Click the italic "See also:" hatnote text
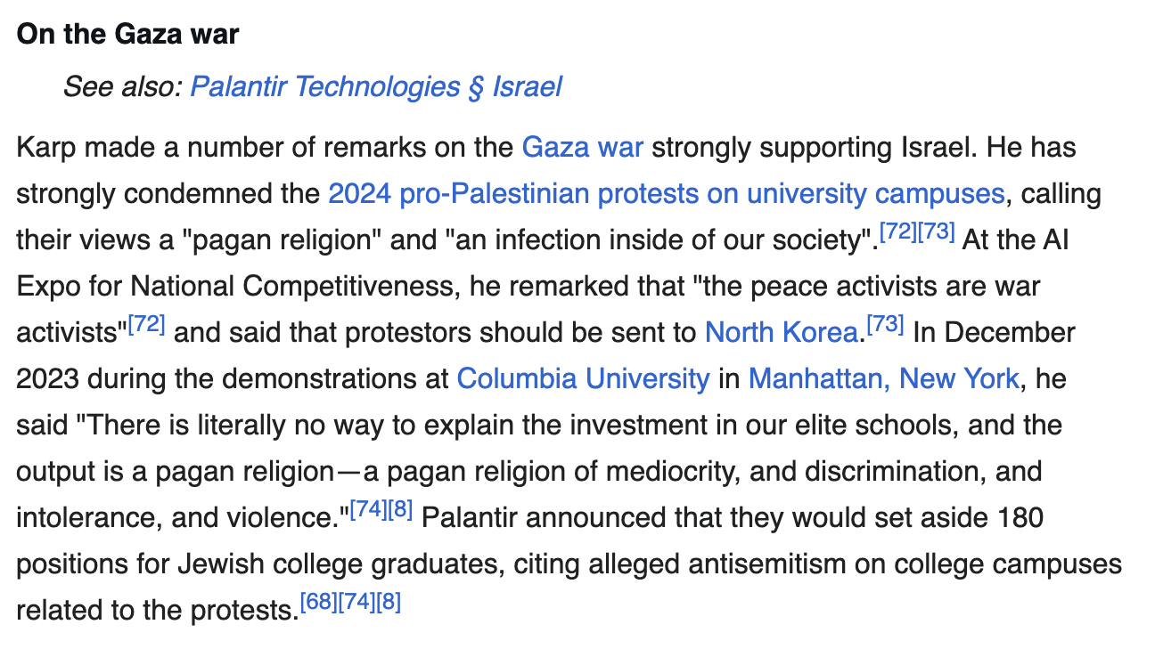 click(122, 86)
